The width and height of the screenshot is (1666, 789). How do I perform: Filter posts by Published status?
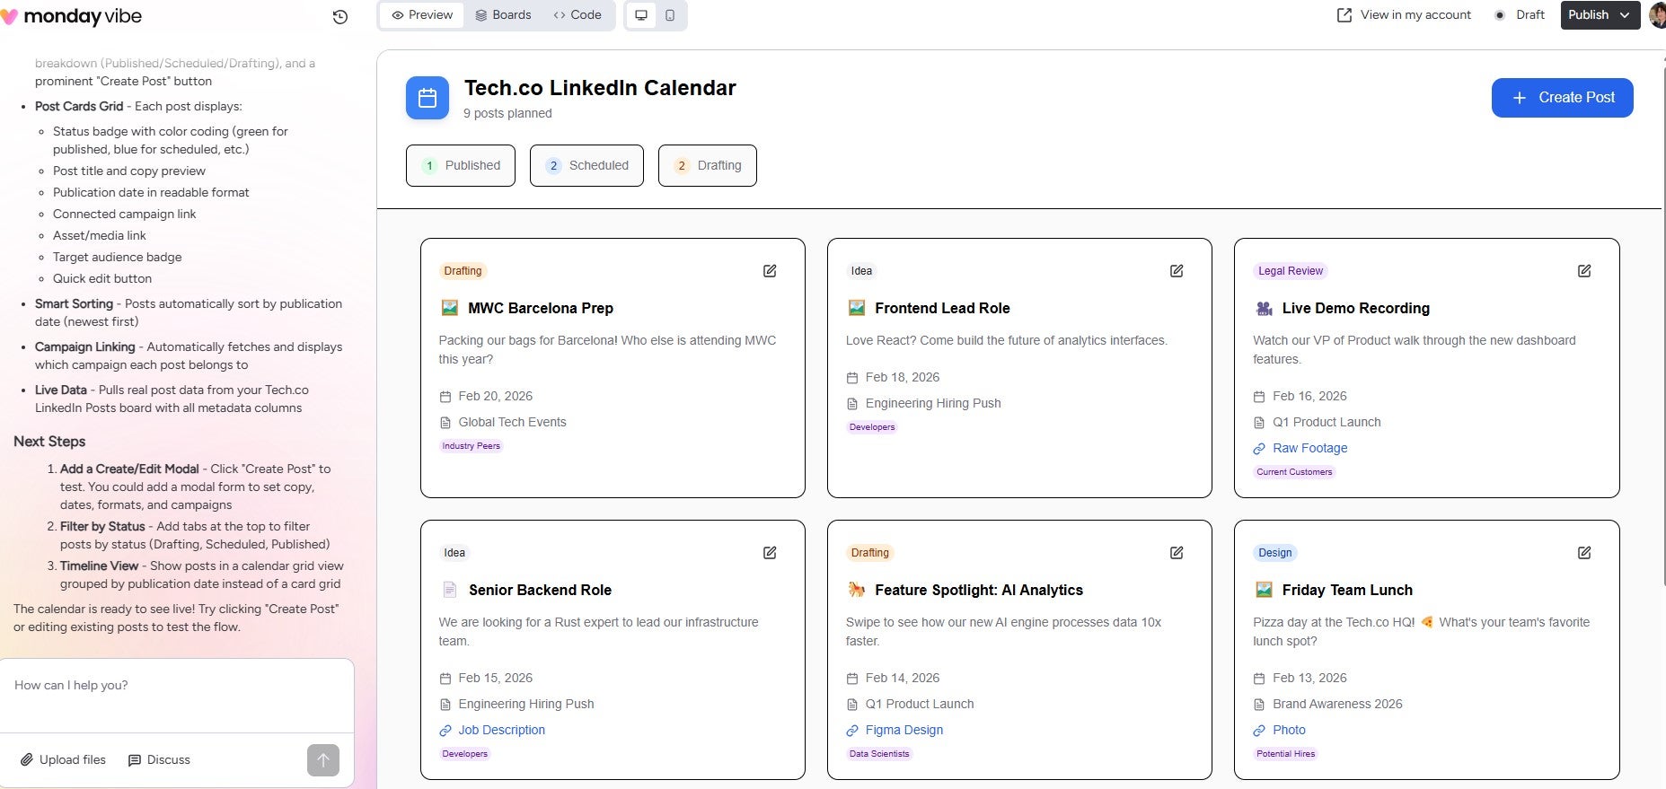[x=461, y=165]
